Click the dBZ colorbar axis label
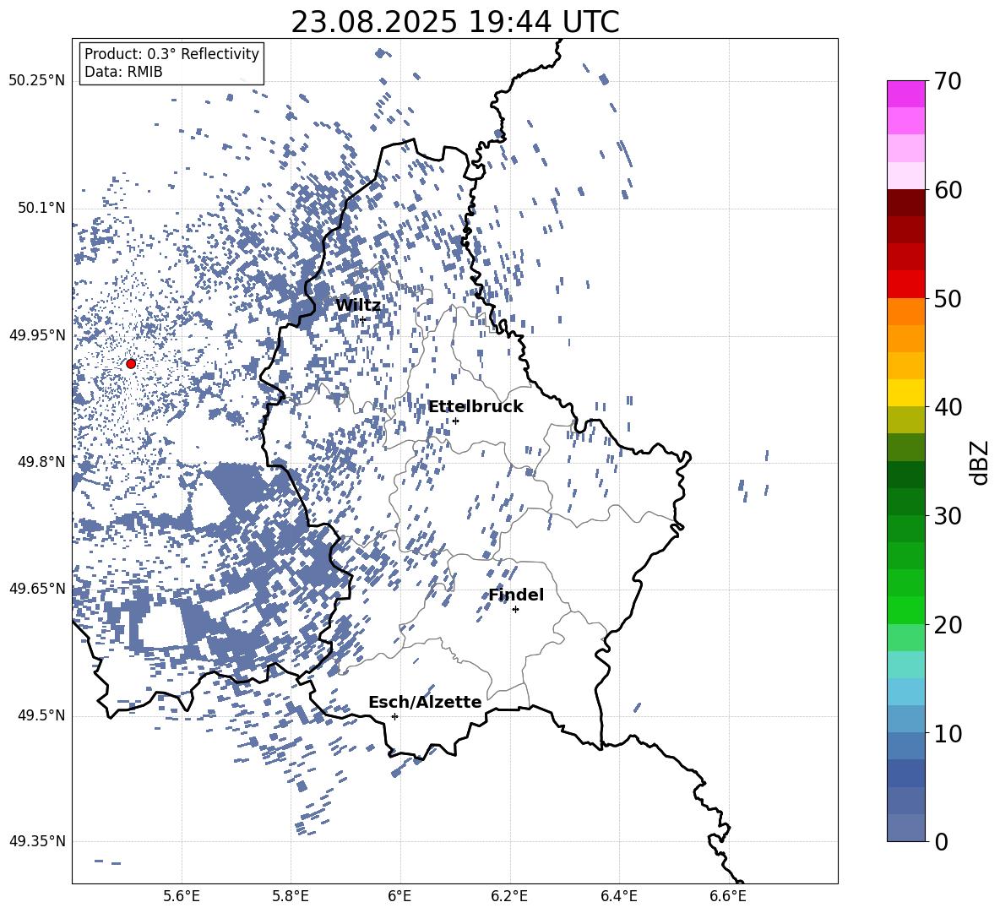 (x=979, y=462)
